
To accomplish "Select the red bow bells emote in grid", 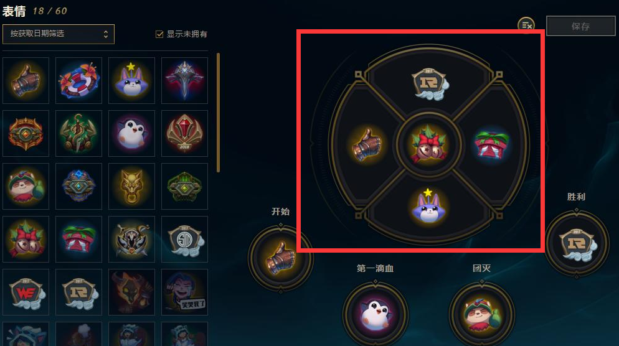I will point(26,239).
